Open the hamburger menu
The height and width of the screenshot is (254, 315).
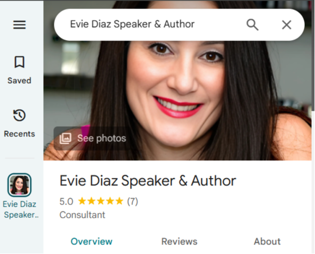coord(20,24)
